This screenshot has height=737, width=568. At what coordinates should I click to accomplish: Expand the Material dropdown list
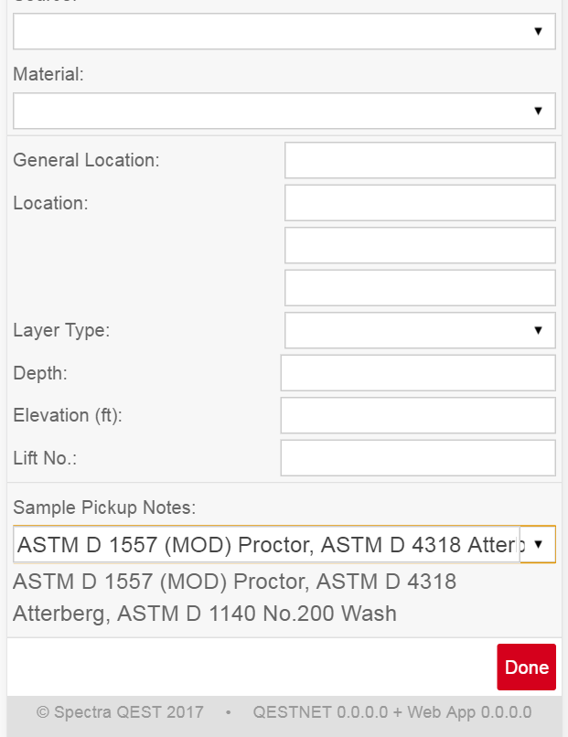point(284,111)
